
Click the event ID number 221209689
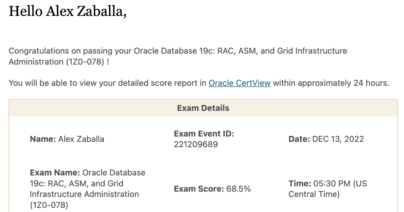click(196, 144)
